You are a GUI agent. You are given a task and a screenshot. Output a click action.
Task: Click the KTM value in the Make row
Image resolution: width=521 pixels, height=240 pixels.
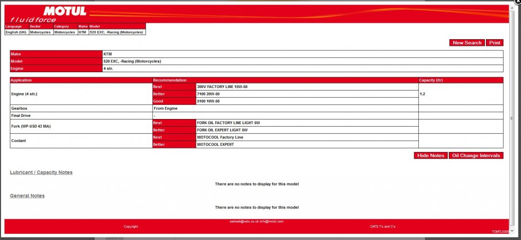tap(108, 54)
